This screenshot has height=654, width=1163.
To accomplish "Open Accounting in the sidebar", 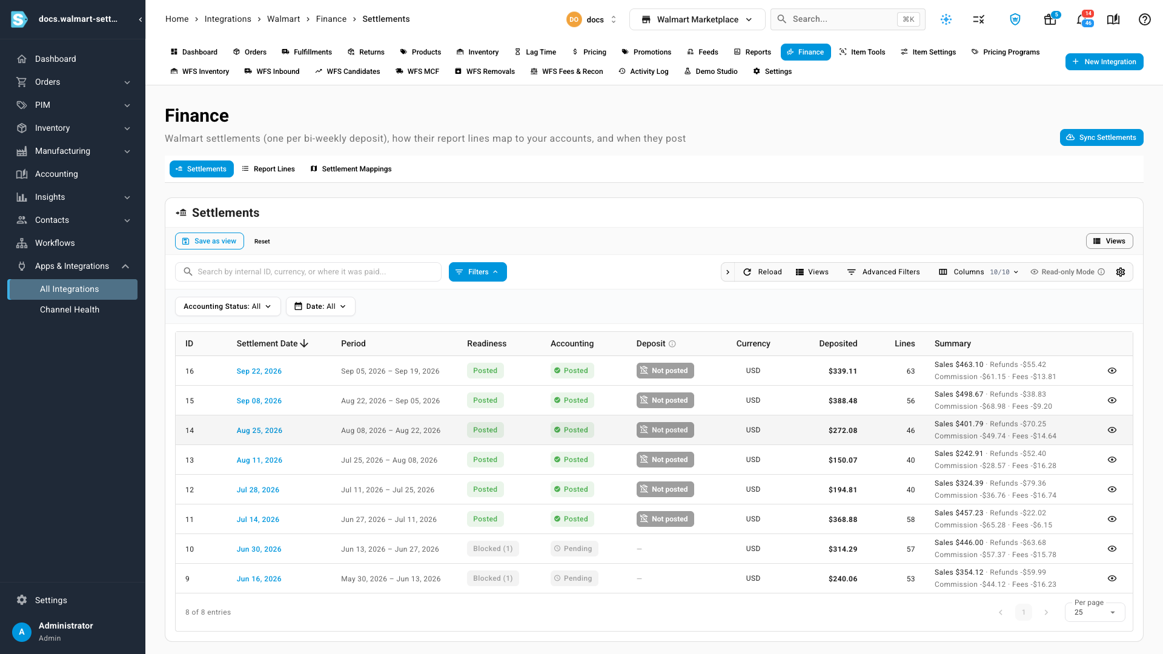I will pos(73,174).
